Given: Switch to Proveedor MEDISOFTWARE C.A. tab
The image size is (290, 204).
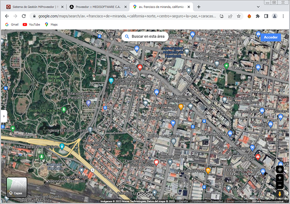Looking at the screenshot, I should click(98, 7).
